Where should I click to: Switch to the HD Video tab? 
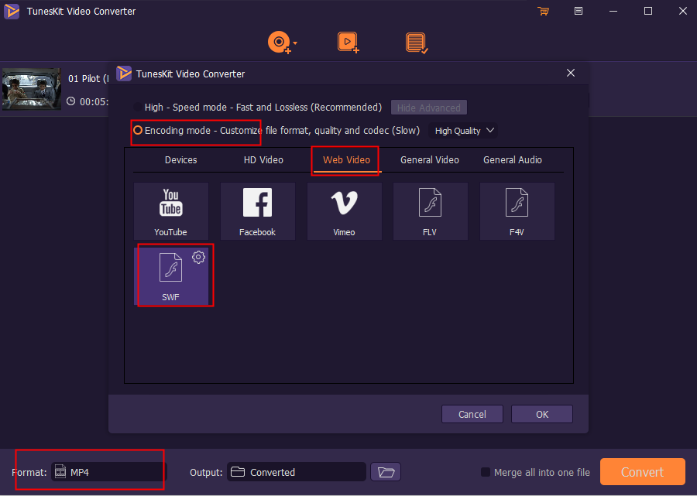tap(263, 160)
